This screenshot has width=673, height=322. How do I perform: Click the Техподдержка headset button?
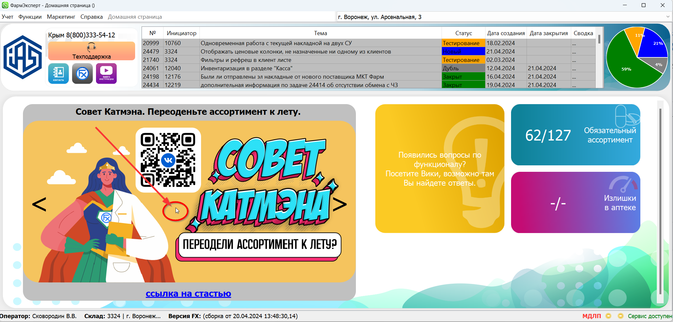pyautogui.click(x=91, y=51)
